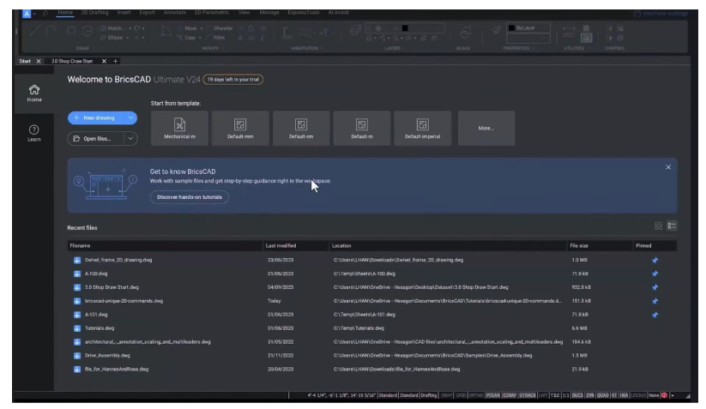
Task: Toggle SNAP in the status bar
Action: point(446,395)
